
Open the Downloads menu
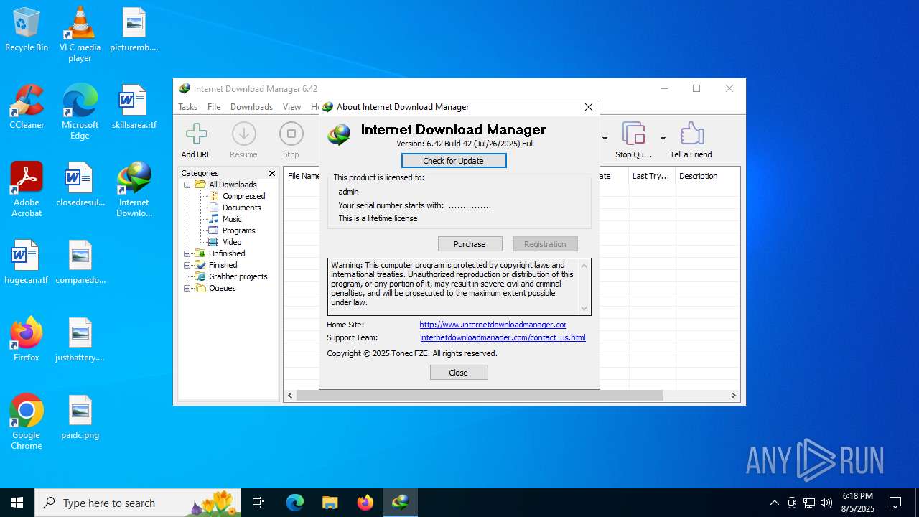(x=251, y=107)
